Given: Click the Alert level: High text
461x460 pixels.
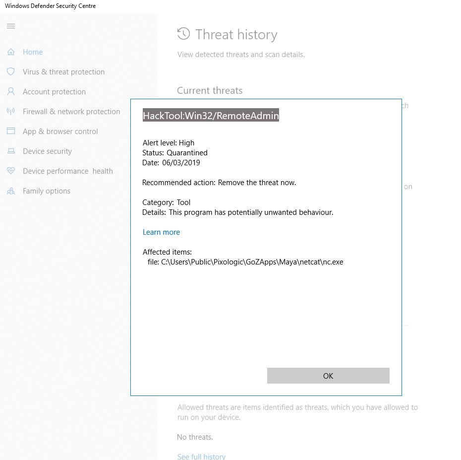Looking at the screenshot, I should (x=169, y=143).
